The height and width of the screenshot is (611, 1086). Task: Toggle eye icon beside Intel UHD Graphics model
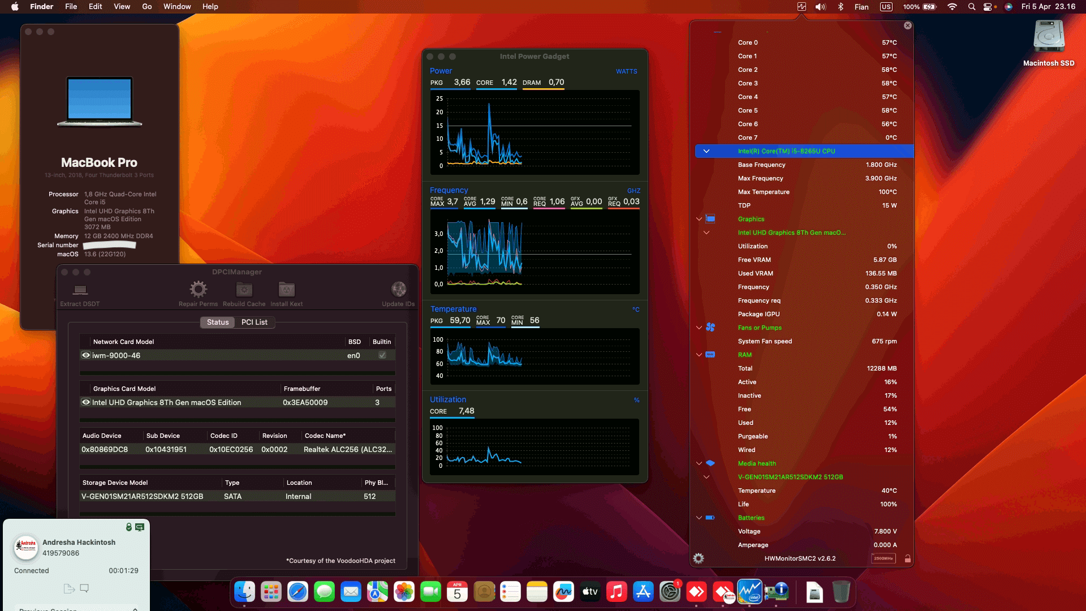[85, 402]
